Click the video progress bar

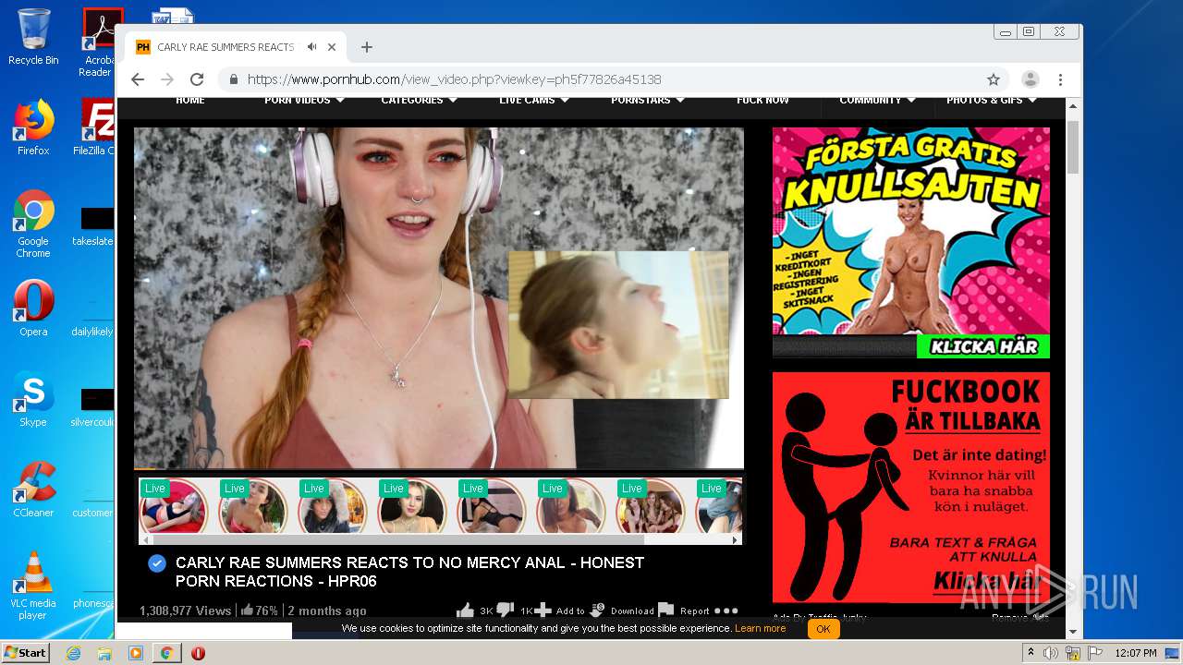click(439, 468)
